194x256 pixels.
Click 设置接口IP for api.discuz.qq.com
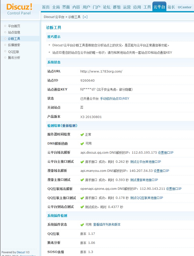pos(166,153)
